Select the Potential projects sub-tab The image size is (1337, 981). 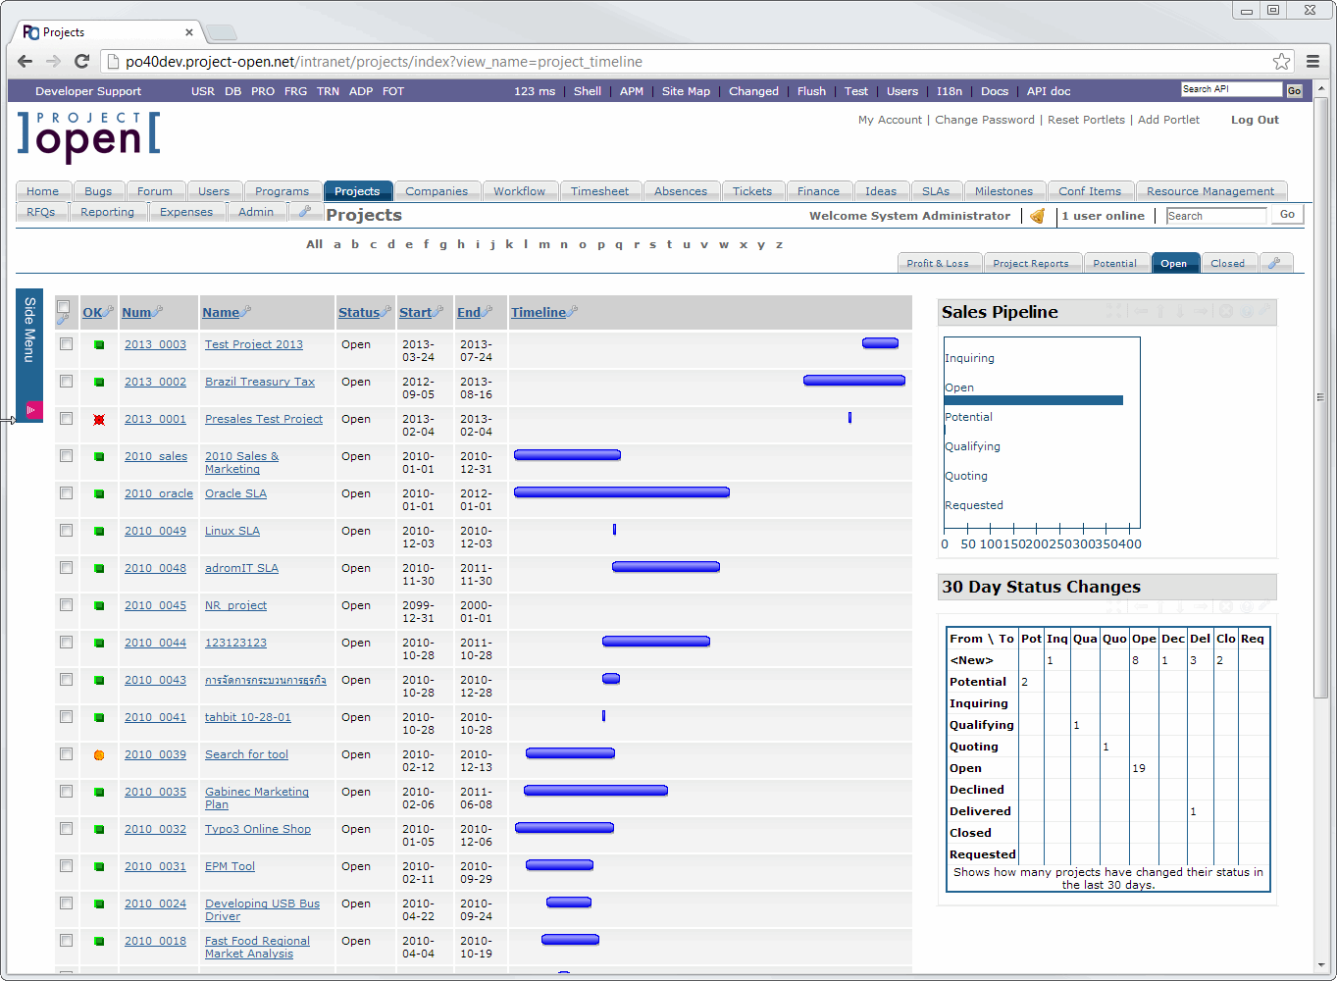1115,263
